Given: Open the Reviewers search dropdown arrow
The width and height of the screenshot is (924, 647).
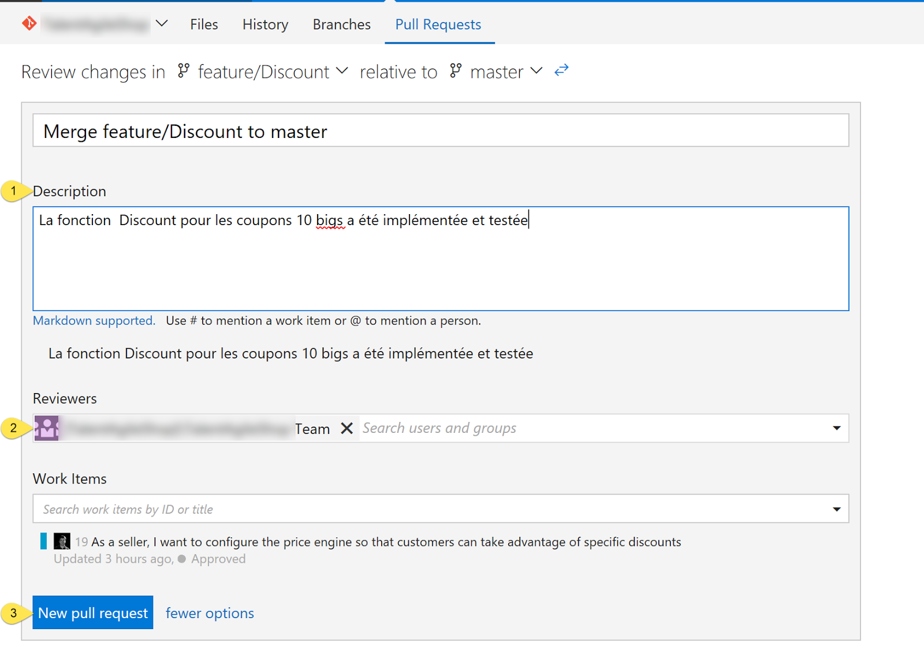Looking at the screenshot, I should [x=836, y=428].
